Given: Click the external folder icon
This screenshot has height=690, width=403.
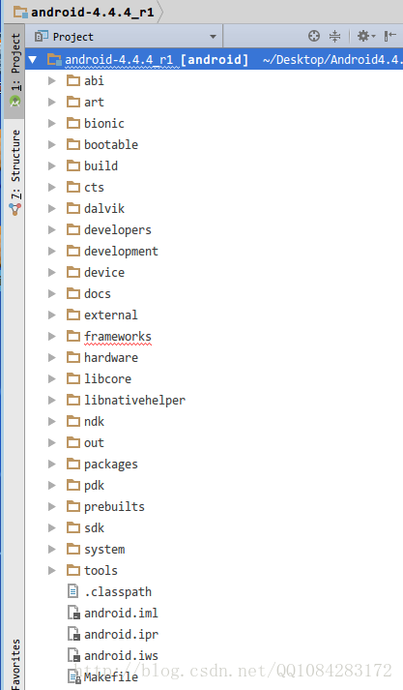Looking at the screenshot, I should 73,315.
